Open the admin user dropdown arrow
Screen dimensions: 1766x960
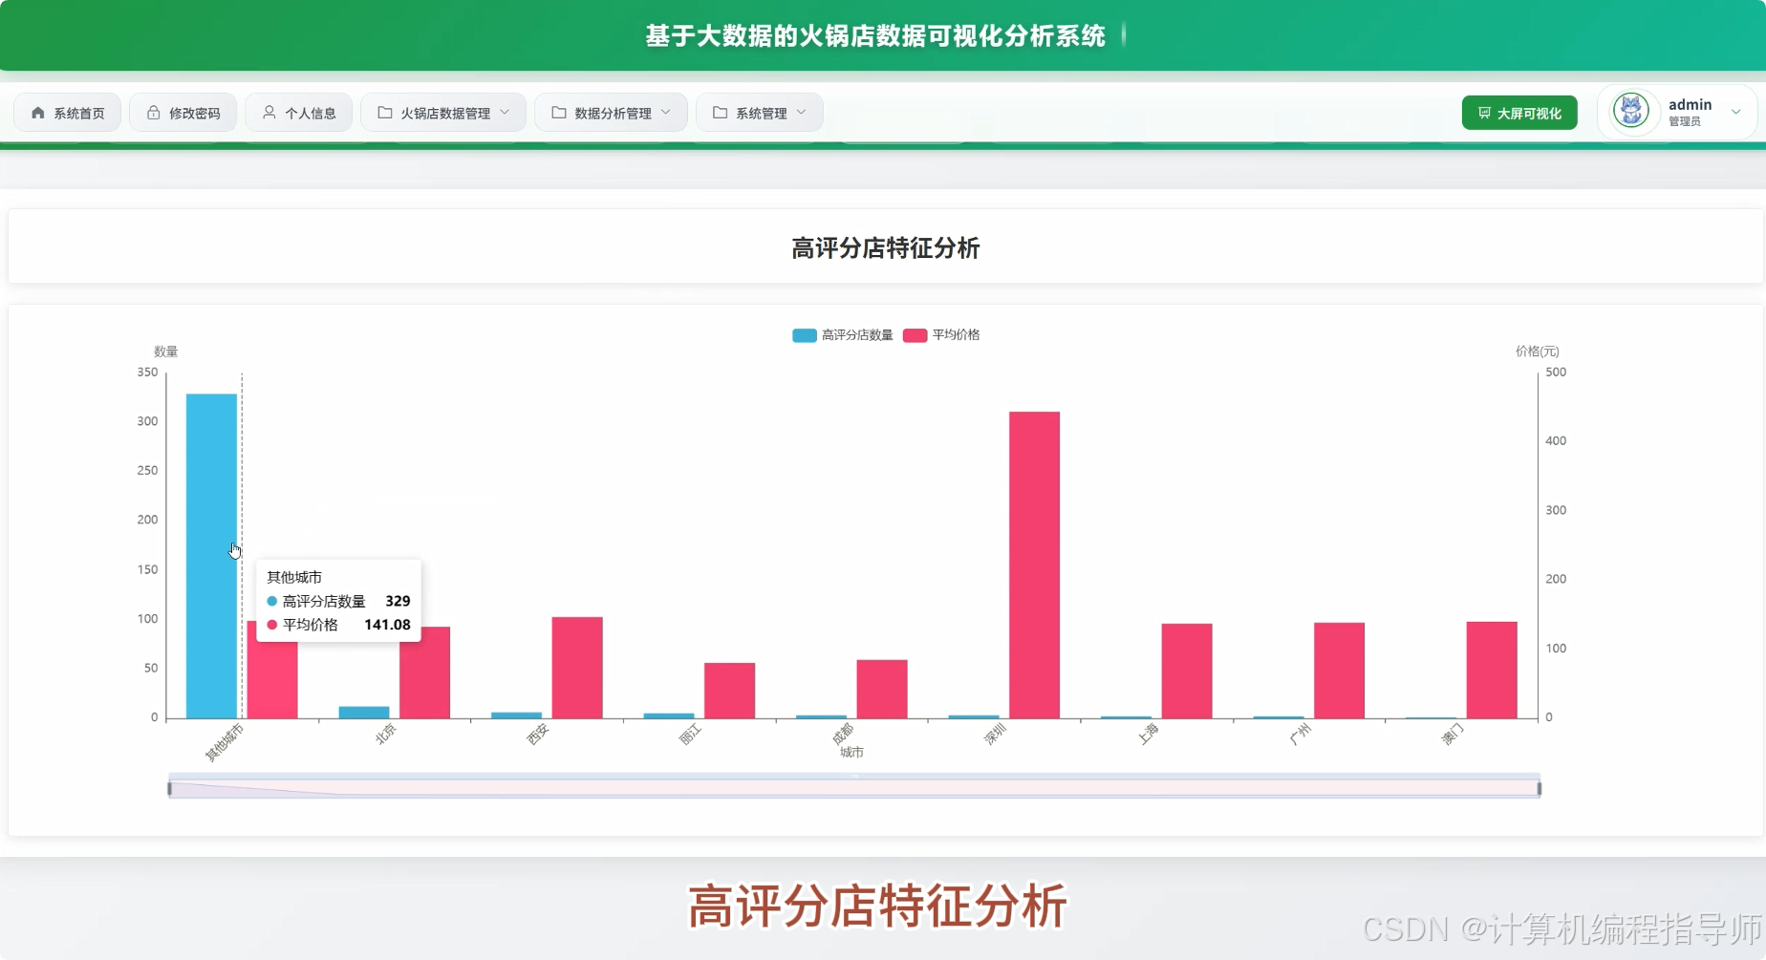coord(1736,112)
